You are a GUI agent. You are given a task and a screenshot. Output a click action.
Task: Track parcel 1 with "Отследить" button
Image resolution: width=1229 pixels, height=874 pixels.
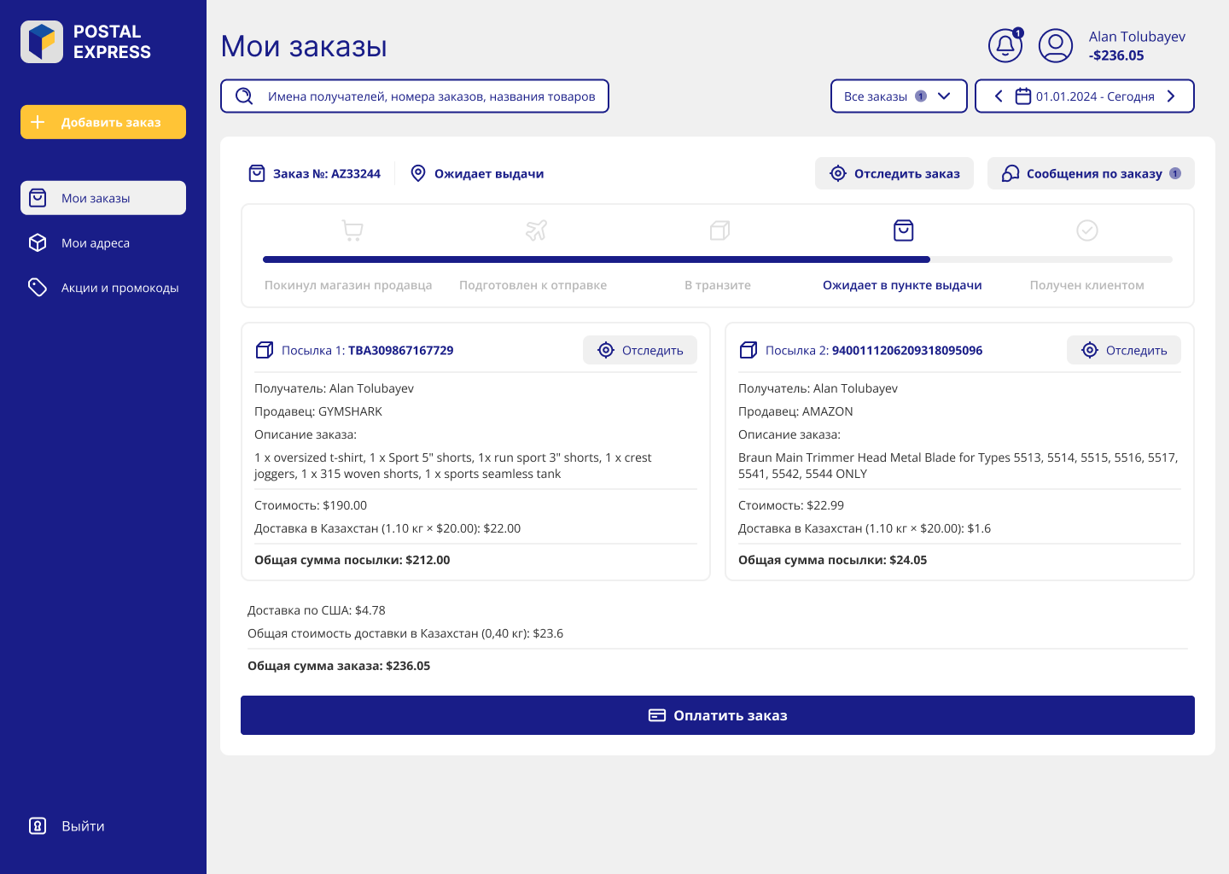pos(640,350)
